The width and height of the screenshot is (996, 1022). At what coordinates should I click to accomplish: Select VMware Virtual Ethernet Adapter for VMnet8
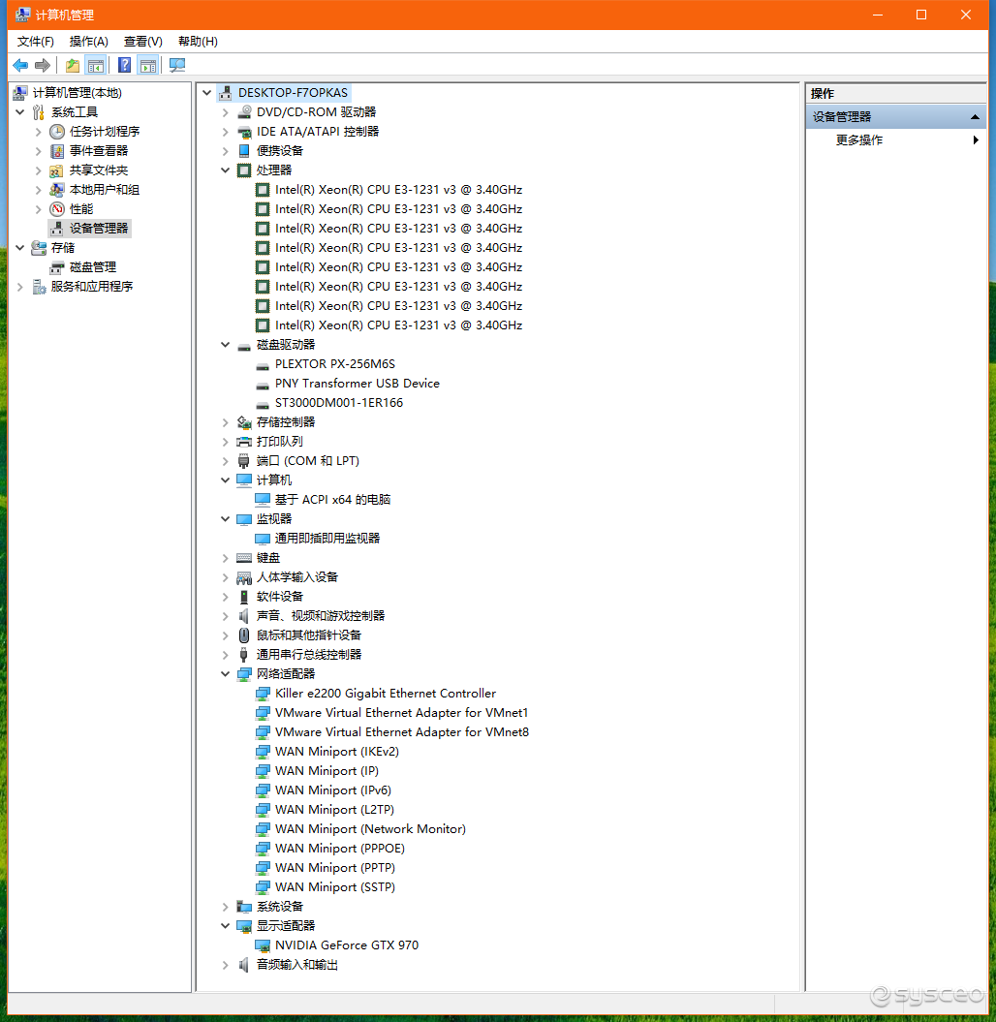pyautogui.click(x=401, y=732)
